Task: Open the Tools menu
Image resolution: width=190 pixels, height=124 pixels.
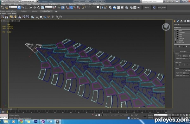Action: (9, 4)
